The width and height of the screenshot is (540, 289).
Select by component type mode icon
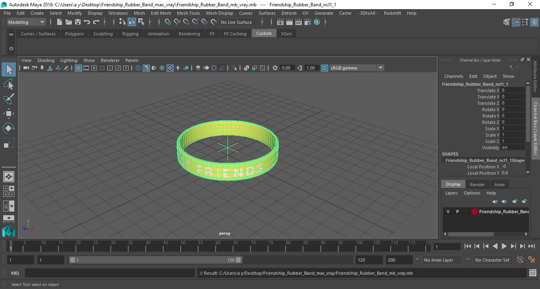141,22
